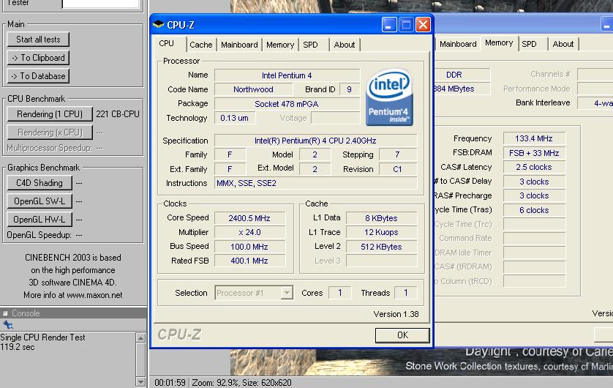Viewport: 613px width, 388px height.
Task: Click the disabled maximize button of CPU-Z
Action: [x=406, y=25]
